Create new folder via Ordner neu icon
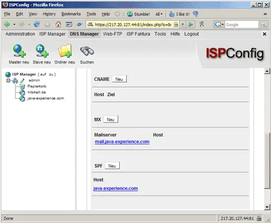 tap(65, 51)
